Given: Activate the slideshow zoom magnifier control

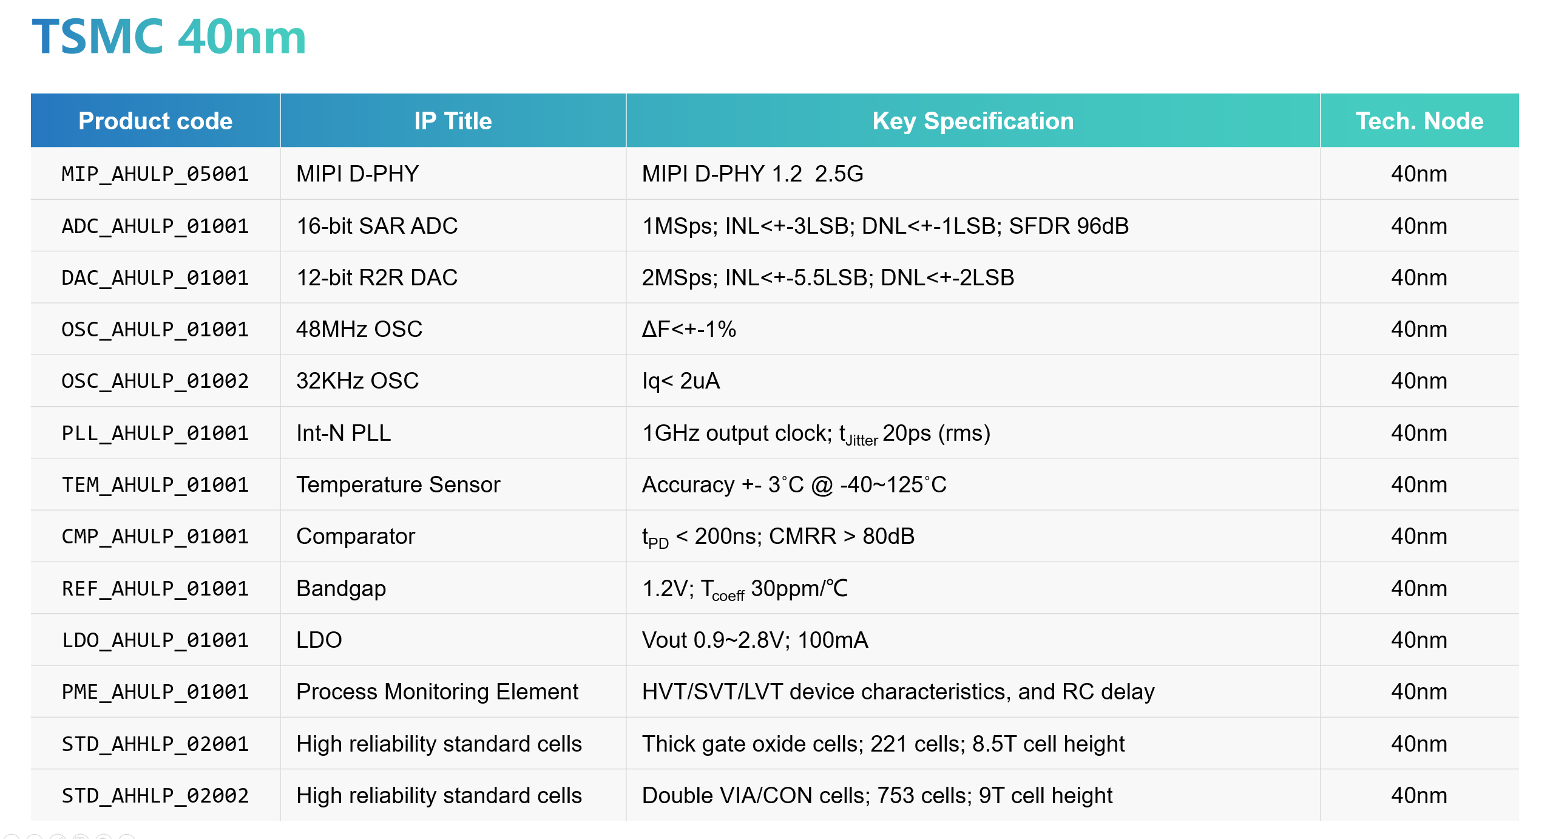Looking at the screenshot, I should click(x=104, y=838).
